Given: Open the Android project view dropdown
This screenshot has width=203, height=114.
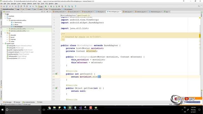Looking at the screenshot, I should tap(12, 12).
